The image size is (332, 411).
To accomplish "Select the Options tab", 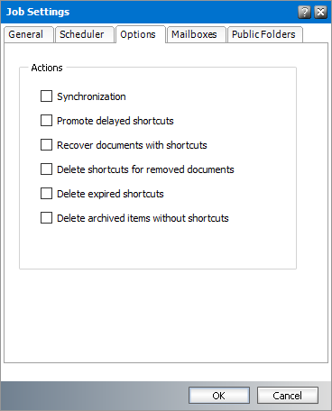I will coord(141,34).
